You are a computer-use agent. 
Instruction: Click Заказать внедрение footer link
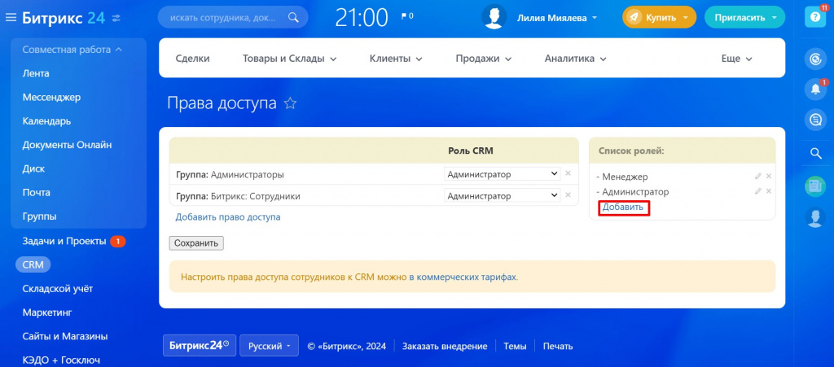point(445,347)
